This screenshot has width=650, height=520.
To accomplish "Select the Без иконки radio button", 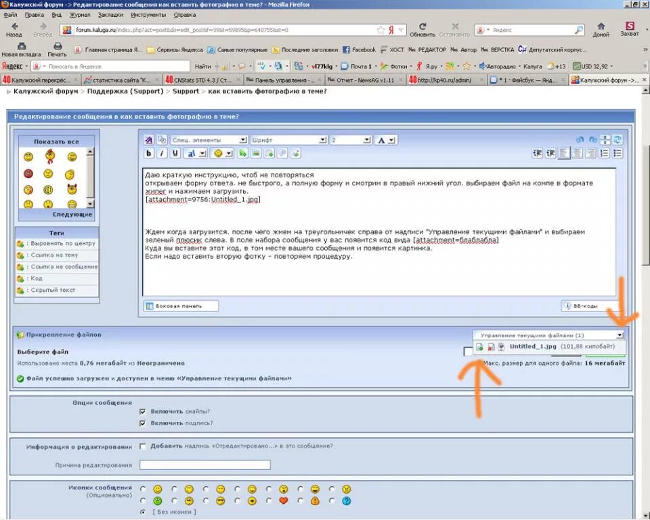I will [143, 512].
